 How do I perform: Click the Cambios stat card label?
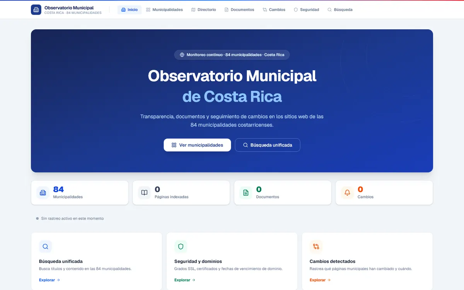tap(365, 197)
